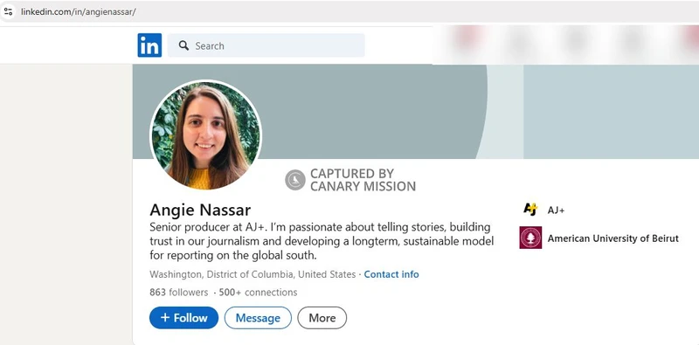Click the LinkedIn logo icon

coord(149,45)
